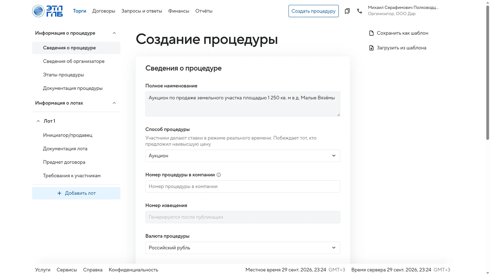Click the Сохранить как шаблон document icon
The image size is (490, 276).
pos(371,33)
